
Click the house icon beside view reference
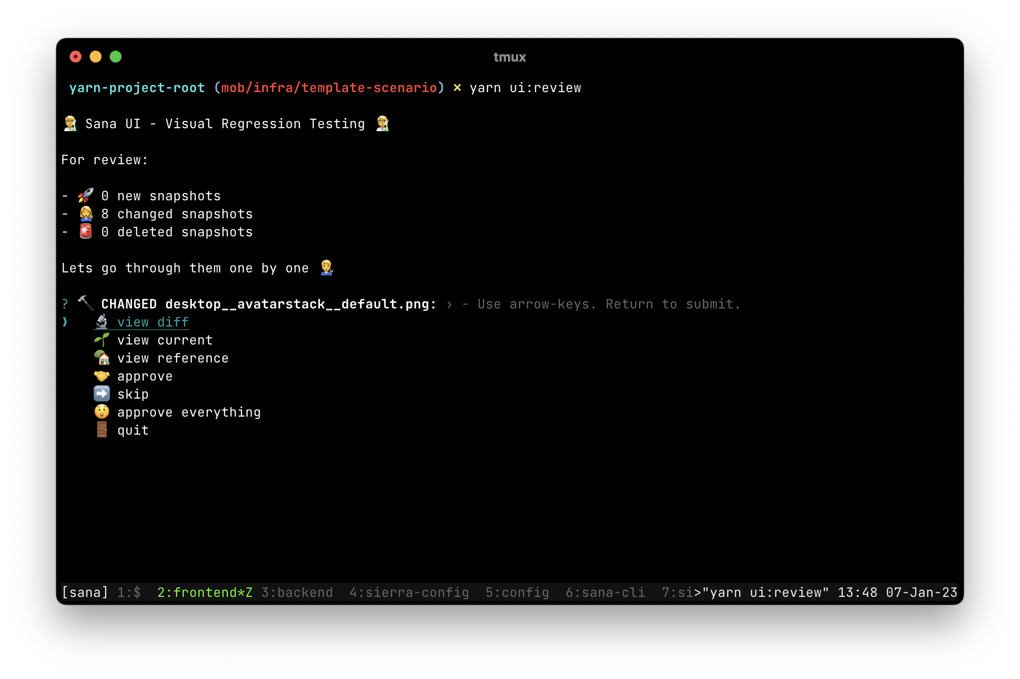102,358
